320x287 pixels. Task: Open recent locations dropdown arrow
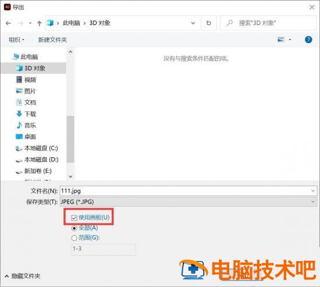point(30,23)
